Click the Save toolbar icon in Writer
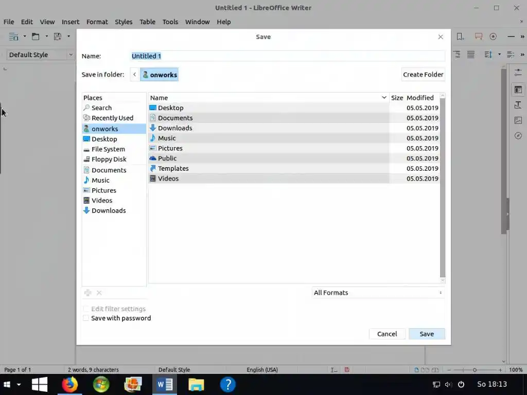Screen dimensions: 527x395 [x=58, y=37]
